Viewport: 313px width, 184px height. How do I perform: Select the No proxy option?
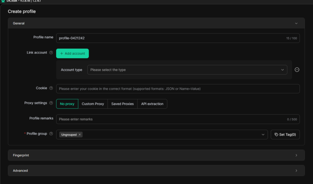pyautogui.click(x=67, y=104)
